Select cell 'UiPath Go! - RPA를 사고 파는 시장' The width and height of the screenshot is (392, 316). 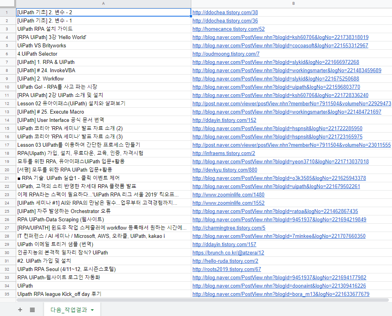(x=103, y=87)
